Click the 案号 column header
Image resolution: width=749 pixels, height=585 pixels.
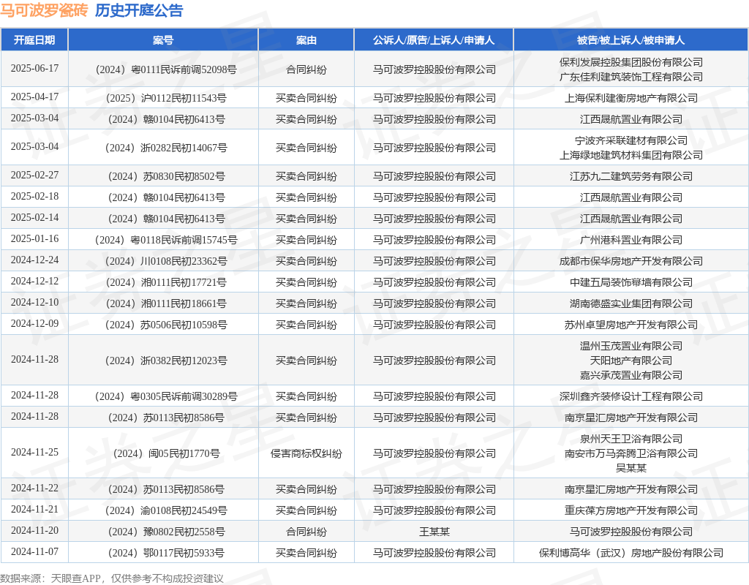tap(163, 40)
